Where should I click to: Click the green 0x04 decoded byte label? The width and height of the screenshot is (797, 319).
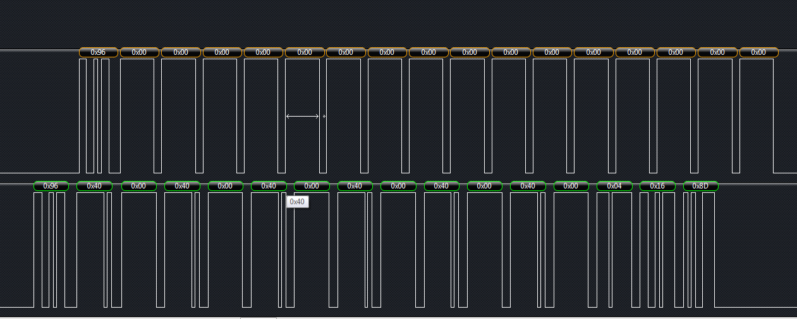614,186
